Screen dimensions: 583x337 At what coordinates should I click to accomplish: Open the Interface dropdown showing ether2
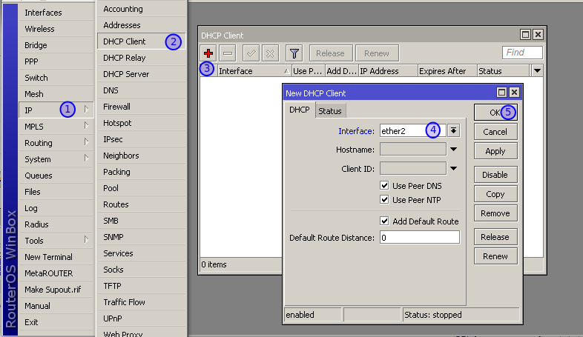click(x=453, y=130)
